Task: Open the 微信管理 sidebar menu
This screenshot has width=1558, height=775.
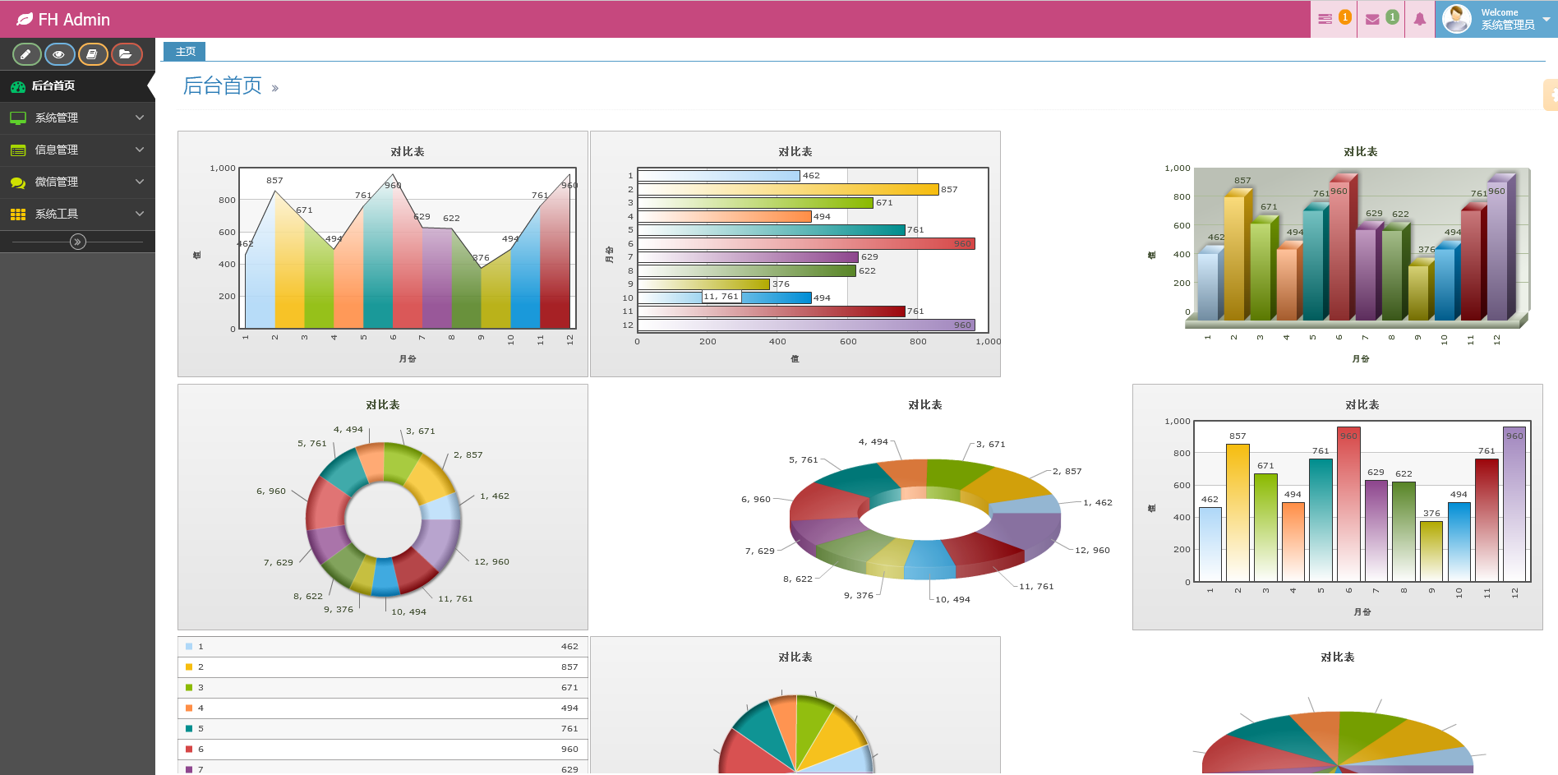Action: tap(77, 182)
